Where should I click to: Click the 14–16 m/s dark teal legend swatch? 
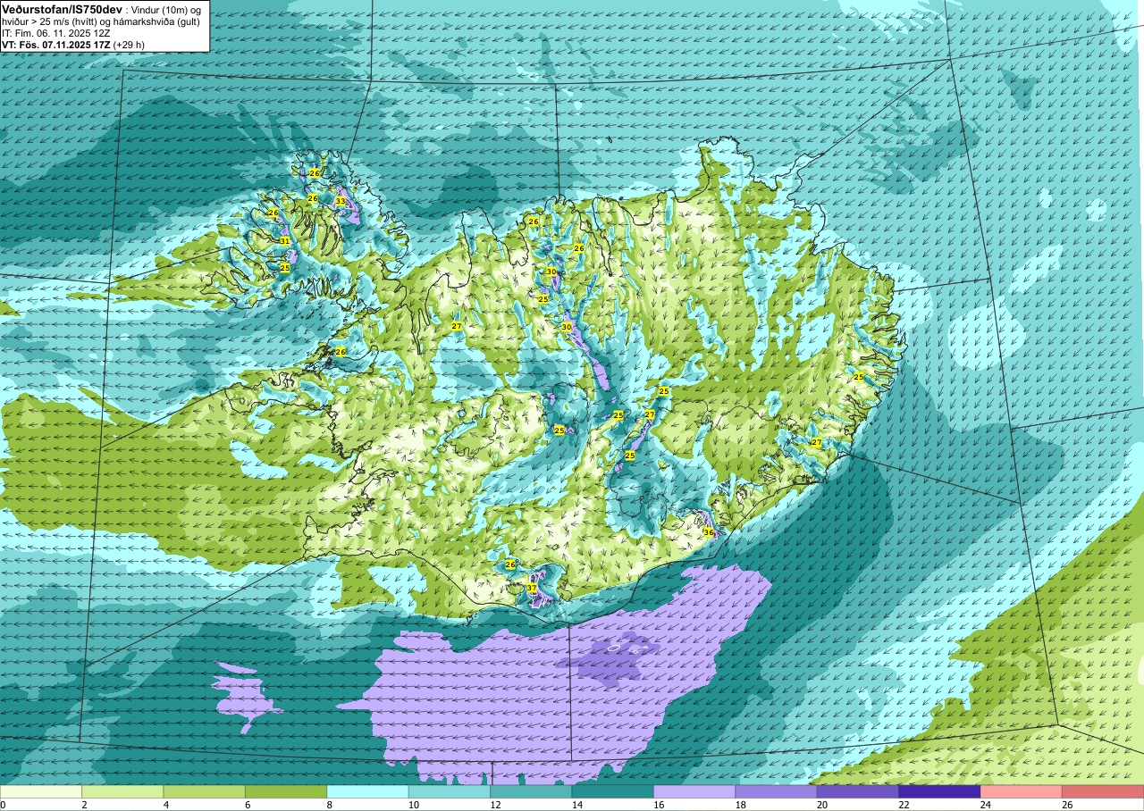coord(613,791)
